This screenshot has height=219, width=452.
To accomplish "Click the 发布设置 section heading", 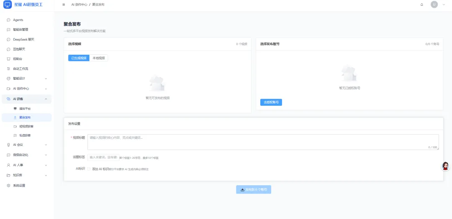I will pyautogui.click(x=74, y=124).
